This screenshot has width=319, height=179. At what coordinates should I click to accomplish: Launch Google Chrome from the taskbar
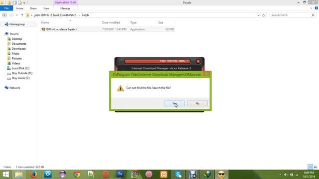(77, 175)
